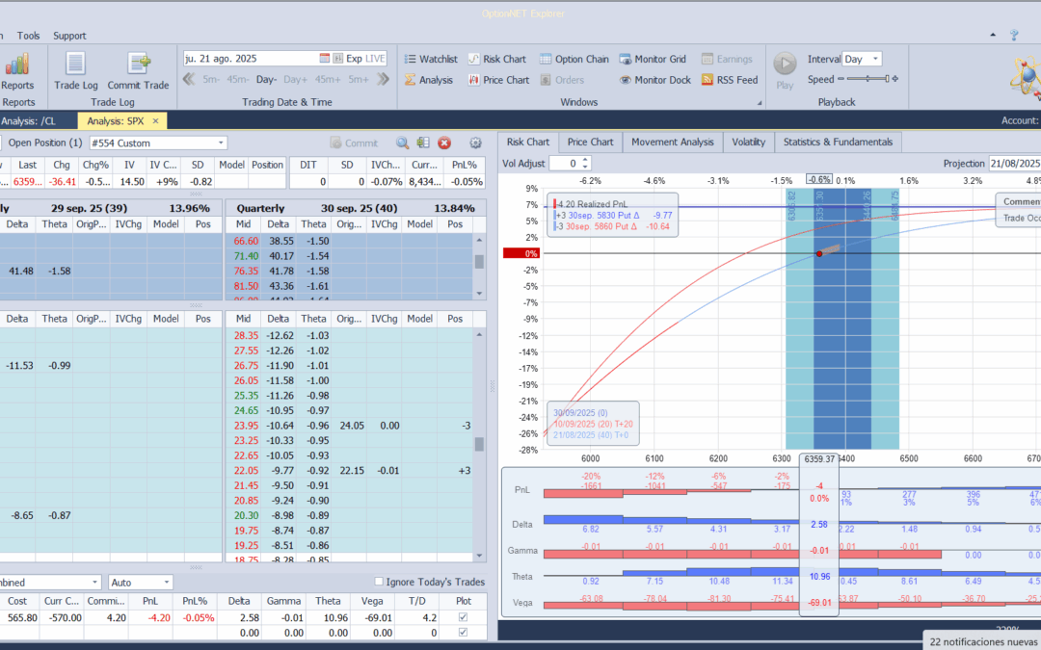1041x650 pixels.
Task: Switch to the Movement Analysis tab
Action: 673,142
